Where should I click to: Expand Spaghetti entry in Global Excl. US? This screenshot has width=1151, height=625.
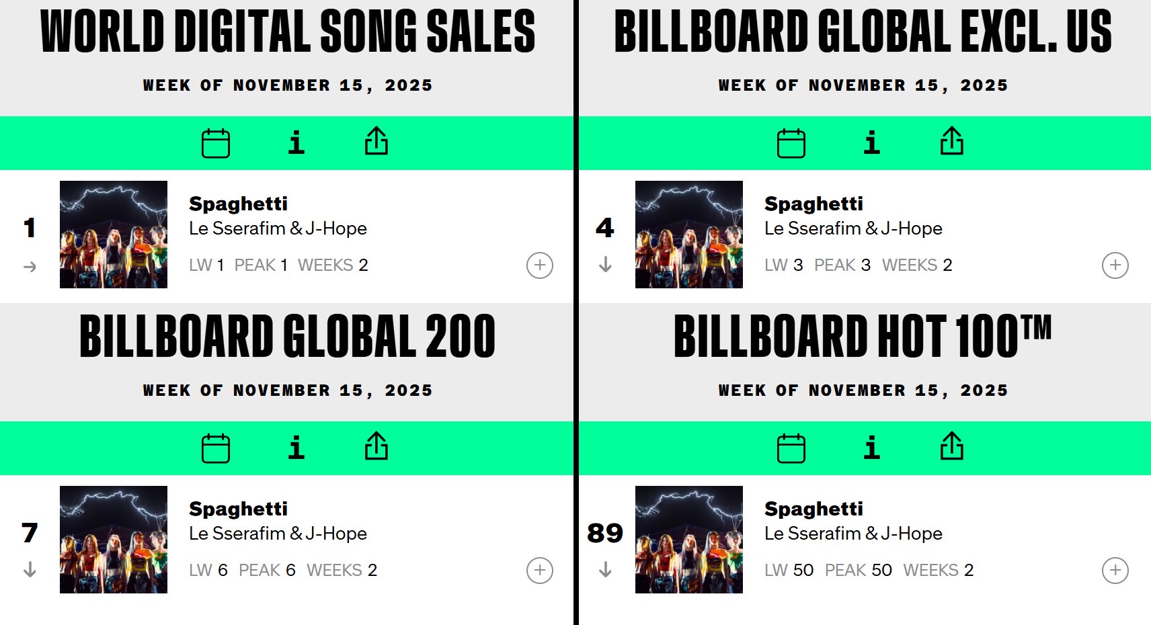click(1115, 265)
